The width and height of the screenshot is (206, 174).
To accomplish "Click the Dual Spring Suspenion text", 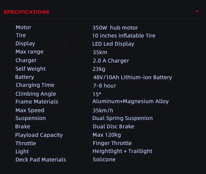I will (122, 118).
